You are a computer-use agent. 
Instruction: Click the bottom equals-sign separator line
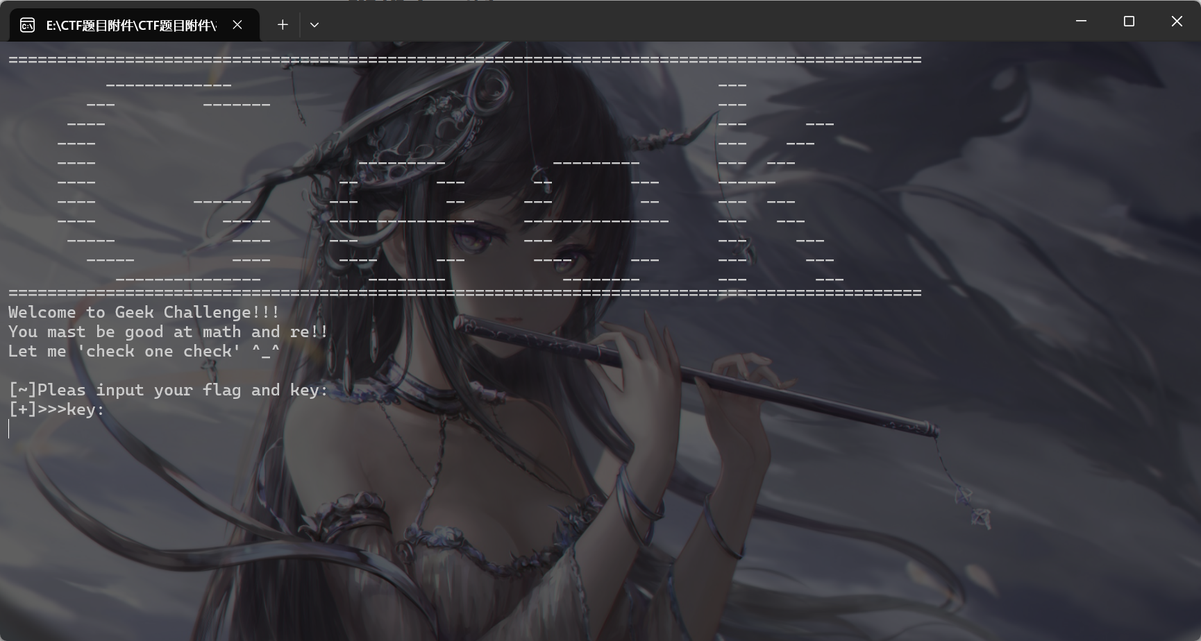tap(464, 293)
